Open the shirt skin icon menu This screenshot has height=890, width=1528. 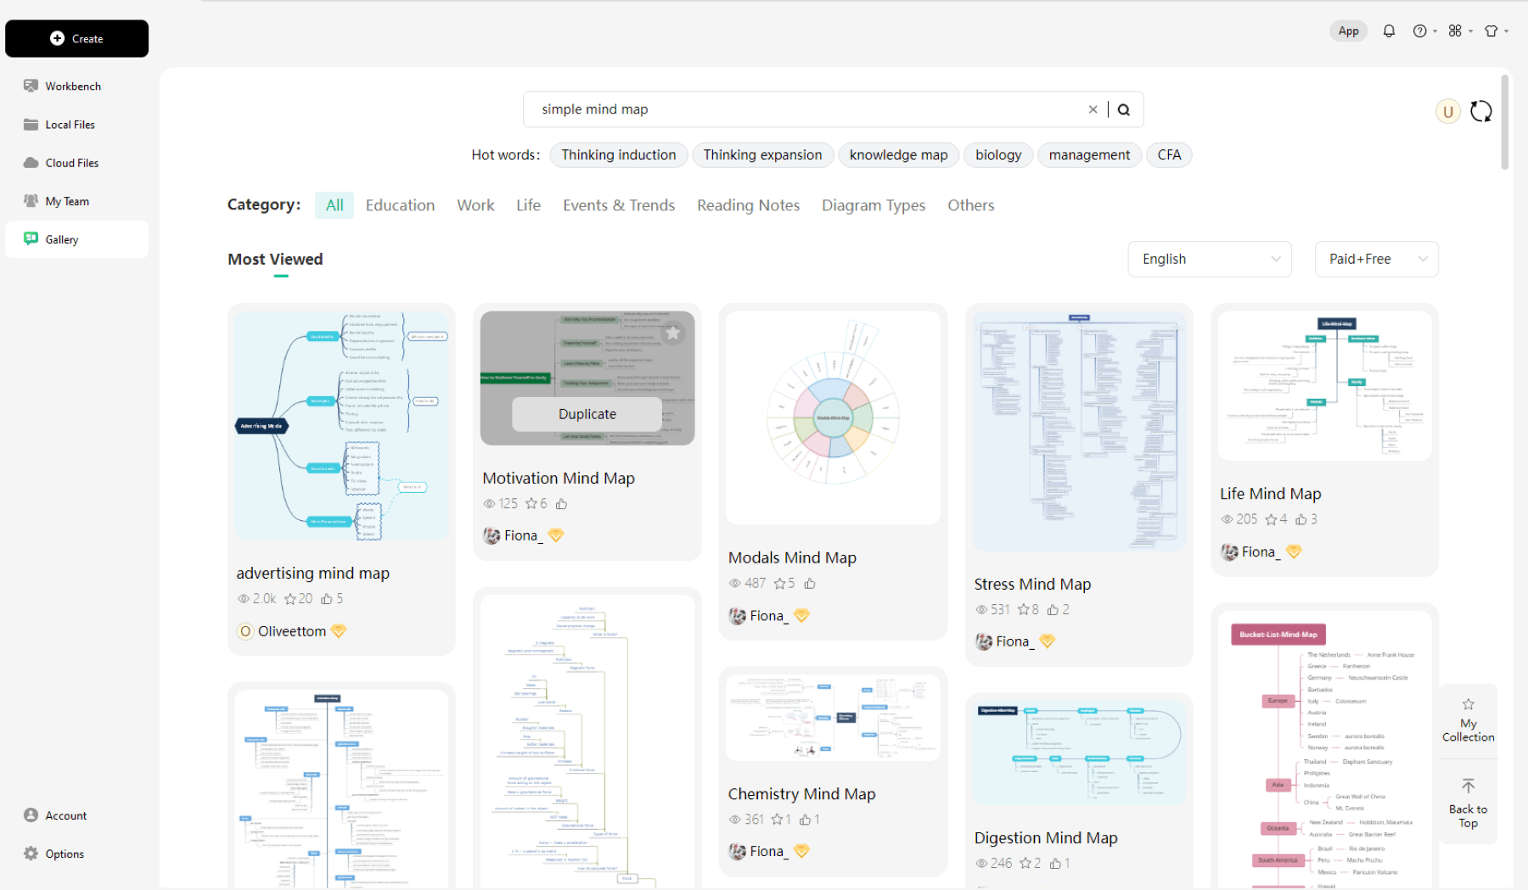pos(1495,31)
